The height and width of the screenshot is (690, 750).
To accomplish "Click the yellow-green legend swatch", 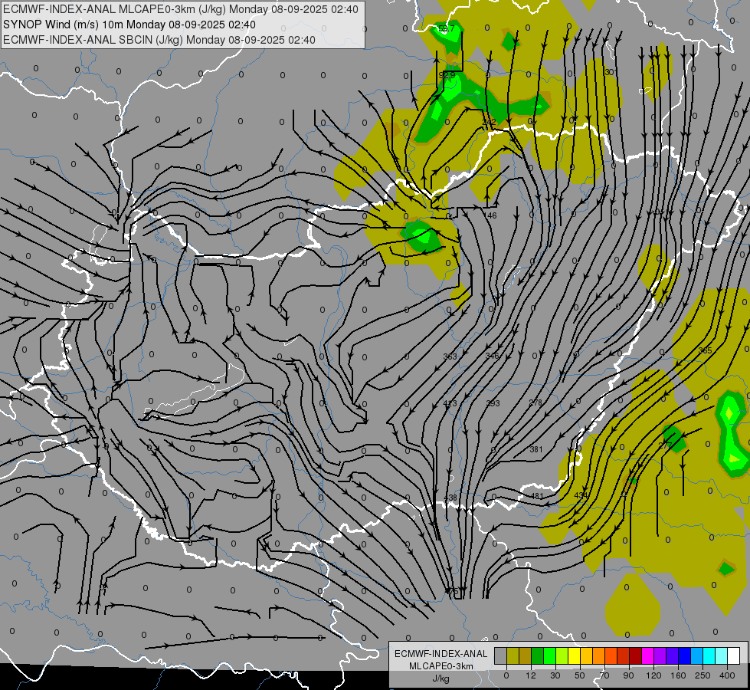I will pyautogui.click(x=562, y=655).
